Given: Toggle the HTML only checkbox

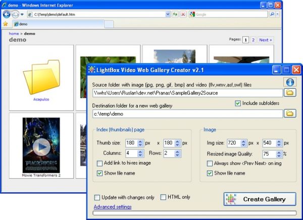Looking at the screenshot, I should pos(163,197).
